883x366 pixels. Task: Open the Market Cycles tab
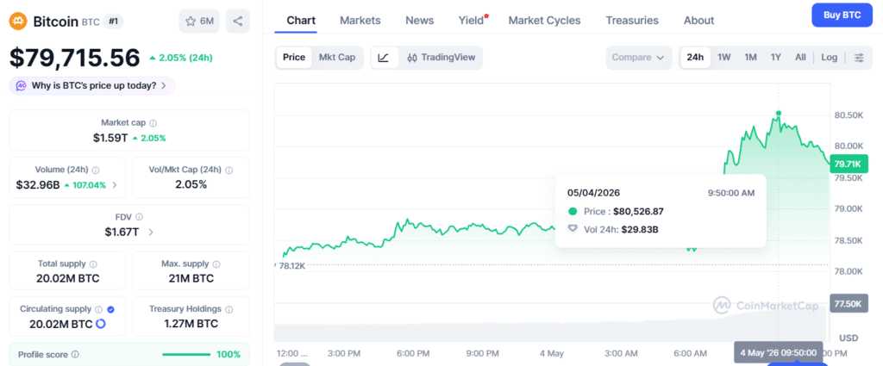pos(545,21)
